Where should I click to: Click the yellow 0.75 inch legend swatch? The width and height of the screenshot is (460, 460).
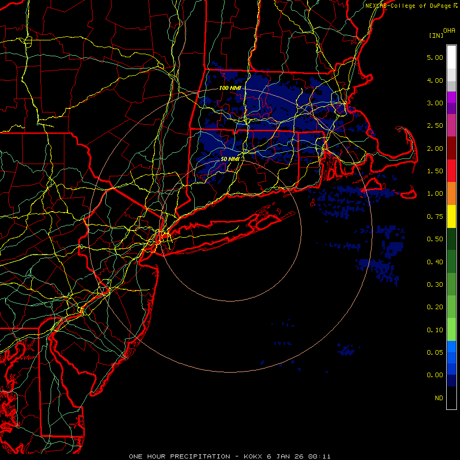pos(451,216)
